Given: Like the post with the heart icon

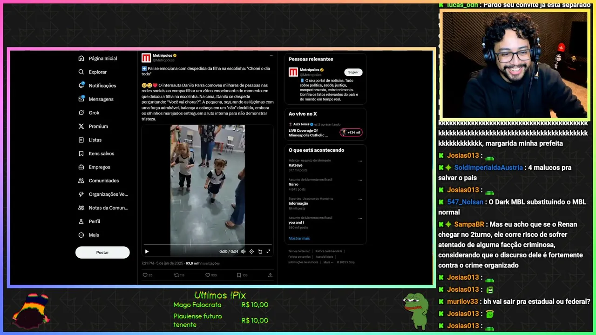Looking at the screenshot, I should pos(208,275).
